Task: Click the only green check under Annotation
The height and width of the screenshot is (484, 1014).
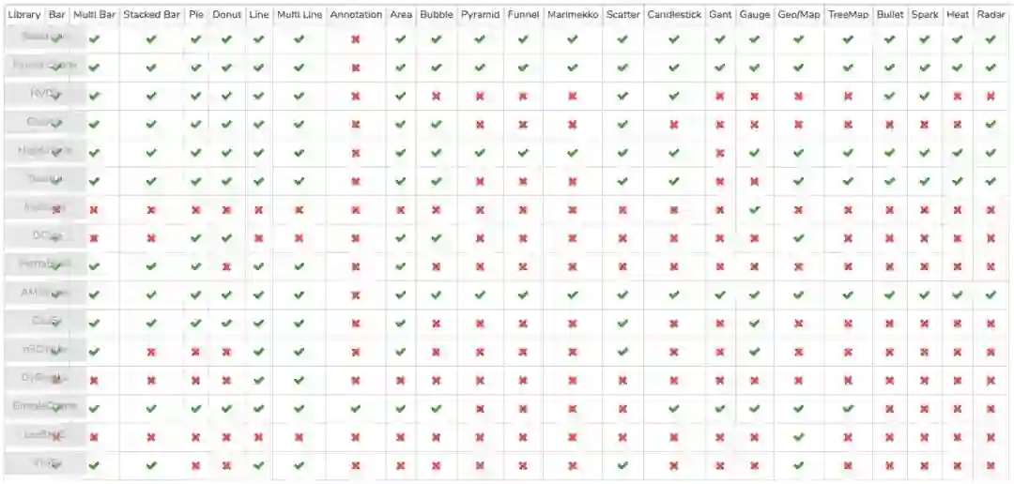Action: pyautogui.click(x=356, y=408)
